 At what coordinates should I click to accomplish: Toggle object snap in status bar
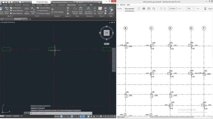coord(84,116)
